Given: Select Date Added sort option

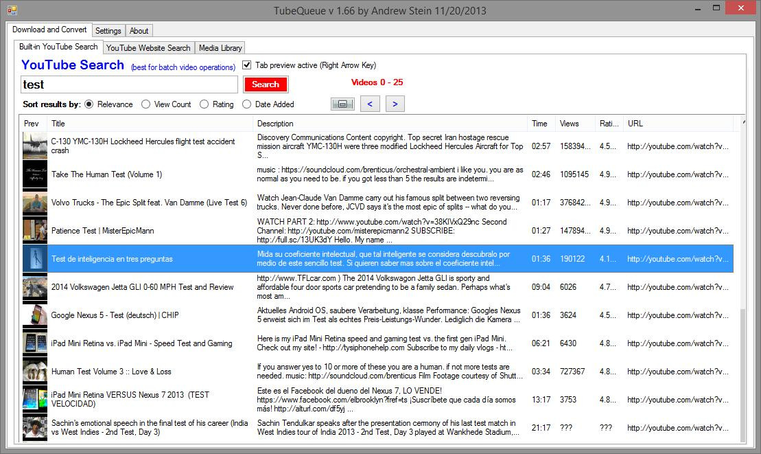Looking at the screenshot, I should click(x=246, y=104).
